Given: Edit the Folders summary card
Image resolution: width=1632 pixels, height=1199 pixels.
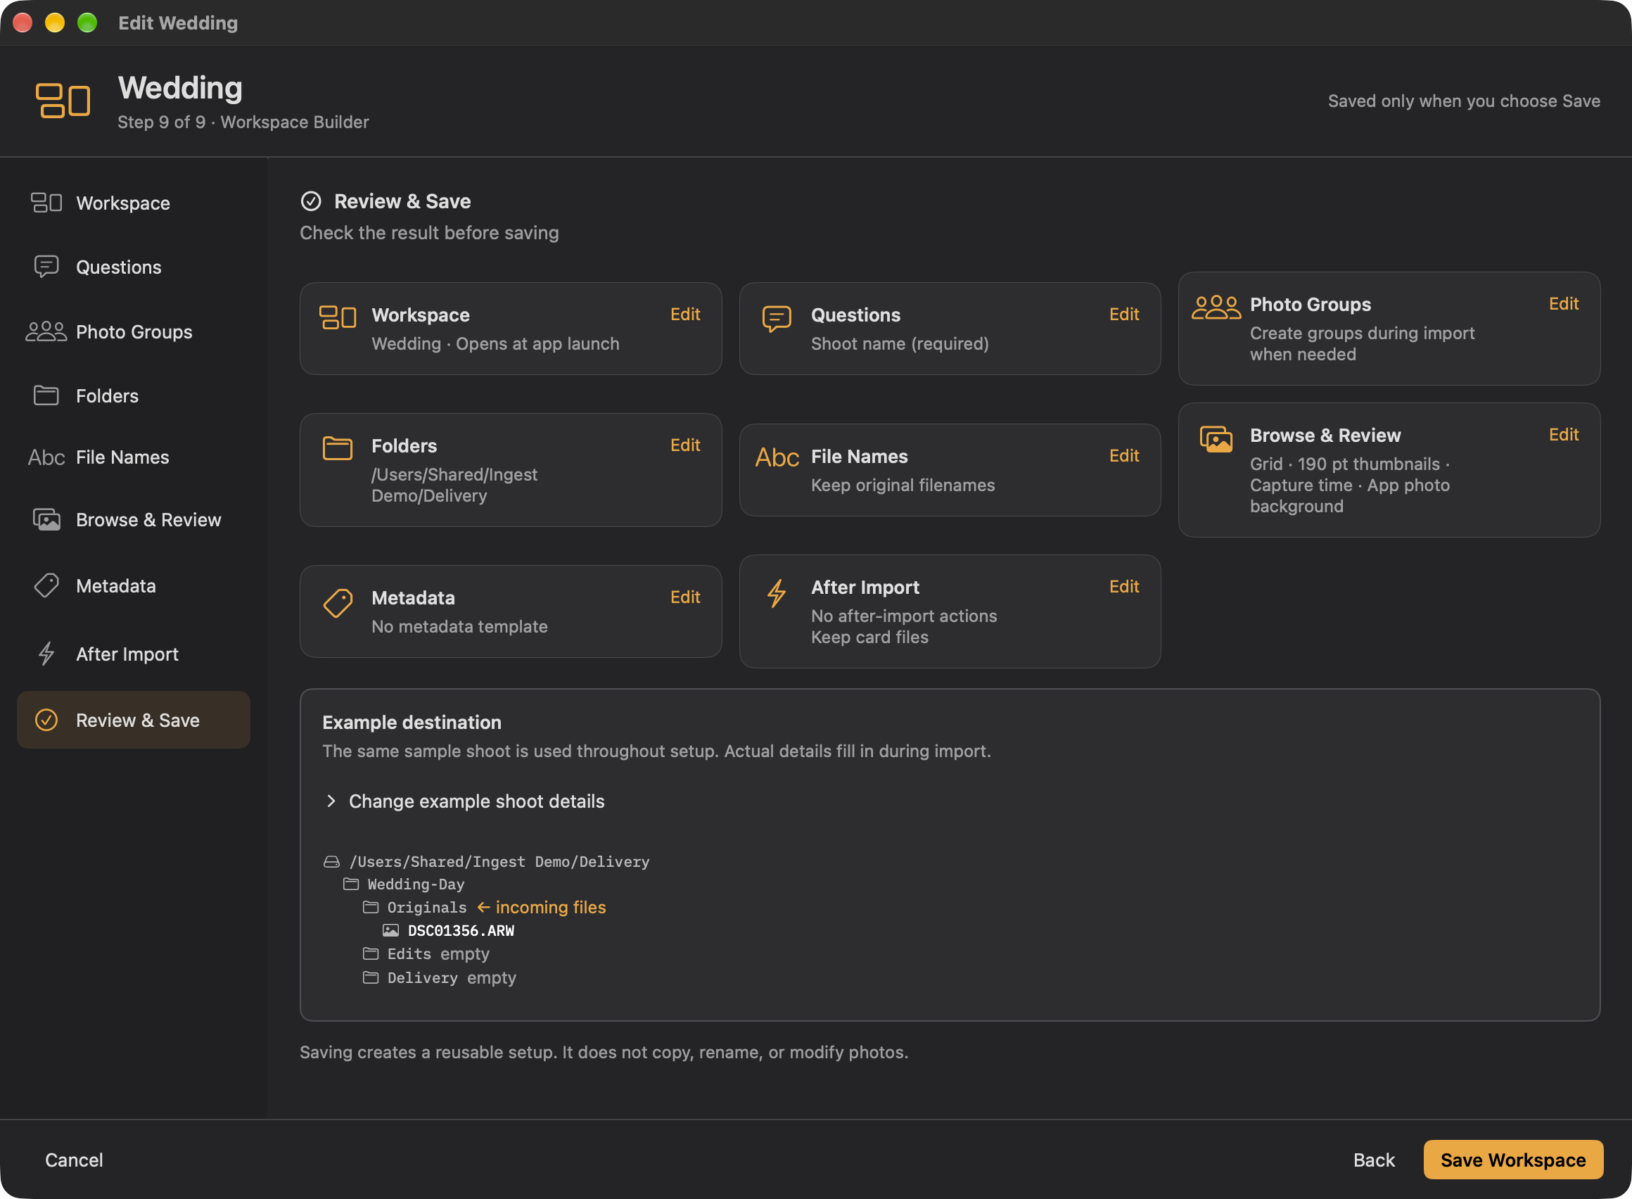Looking at the screenshot, I should click(685, 445).
